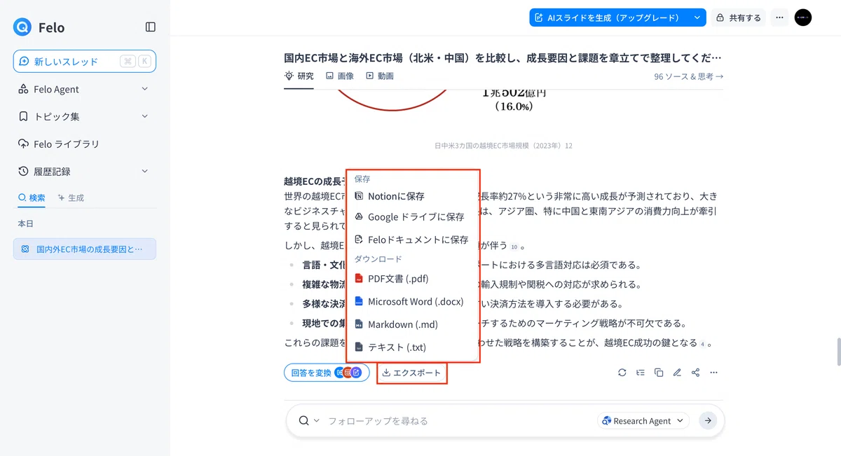
Task: Click the 共有する share button
Action: tap(738, 18)
